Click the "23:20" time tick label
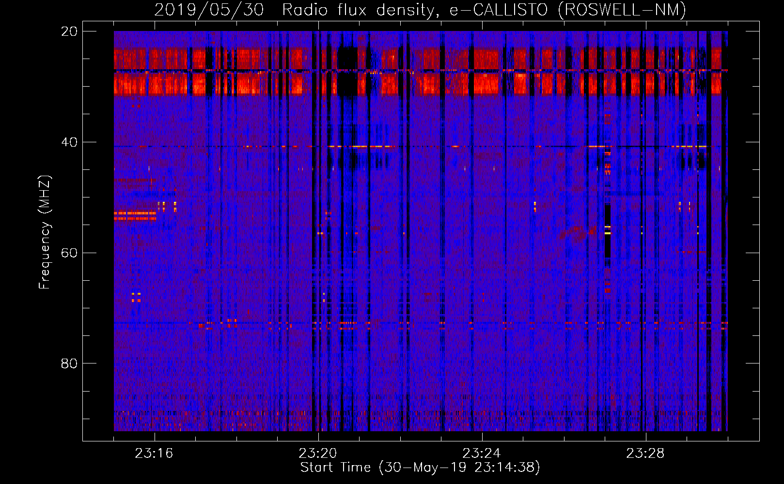The width and height of the screenshot is (784, 484). (x=318, y=454)
